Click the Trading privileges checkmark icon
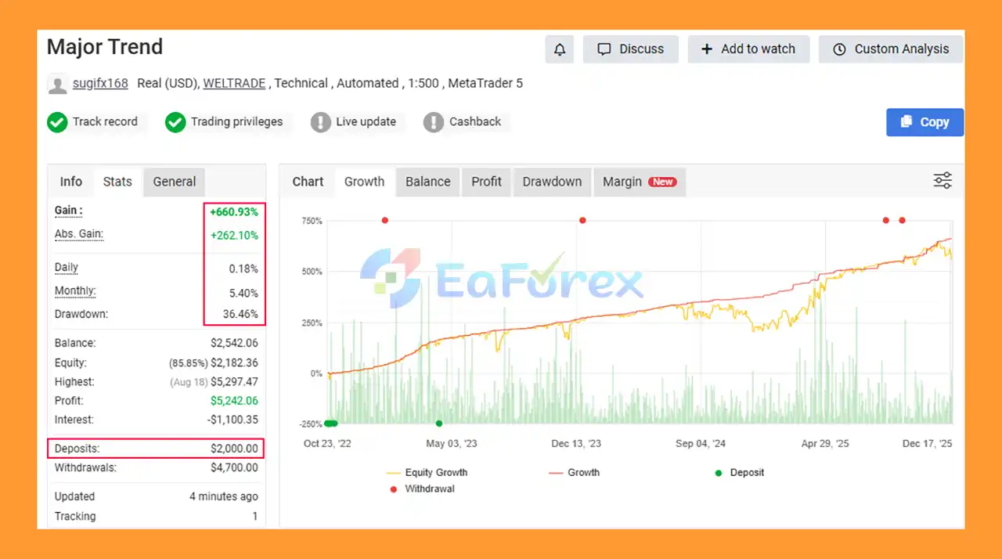The width and height of the screenshot is (1002, 559). coord(175,122)
